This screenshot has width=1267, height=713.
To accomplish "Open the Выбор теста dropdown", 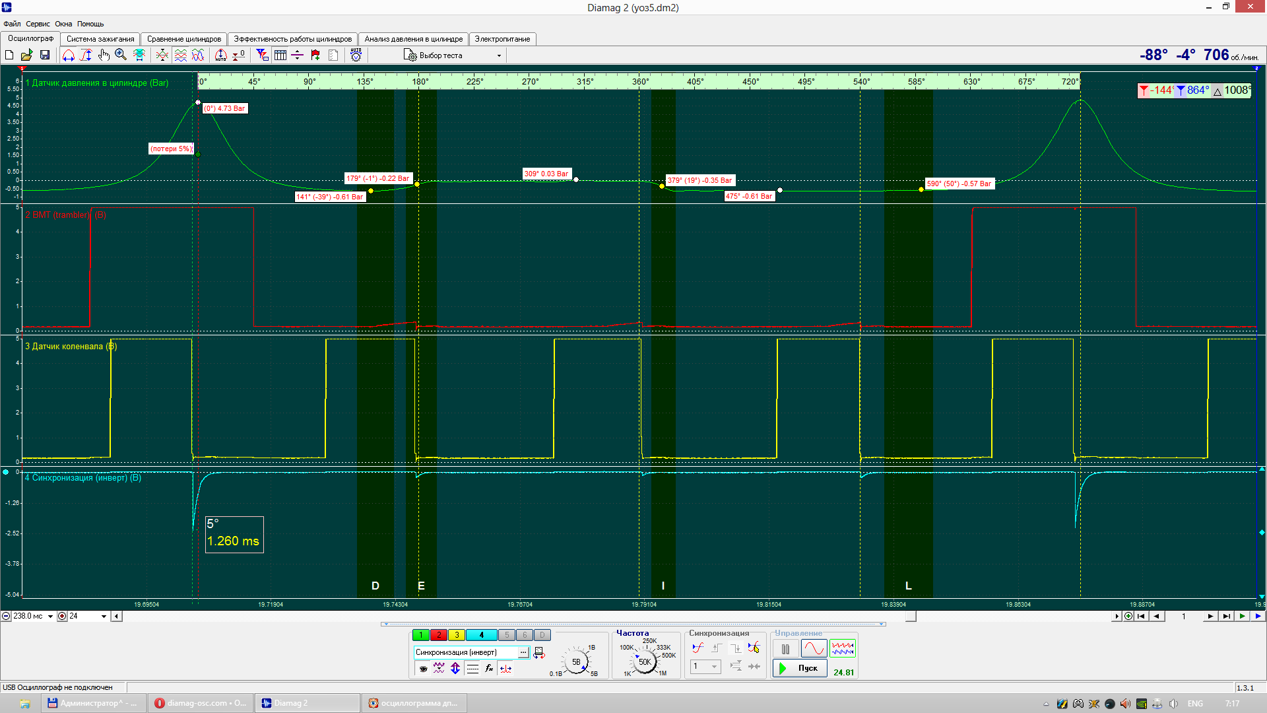I will [x=453, y=55].
